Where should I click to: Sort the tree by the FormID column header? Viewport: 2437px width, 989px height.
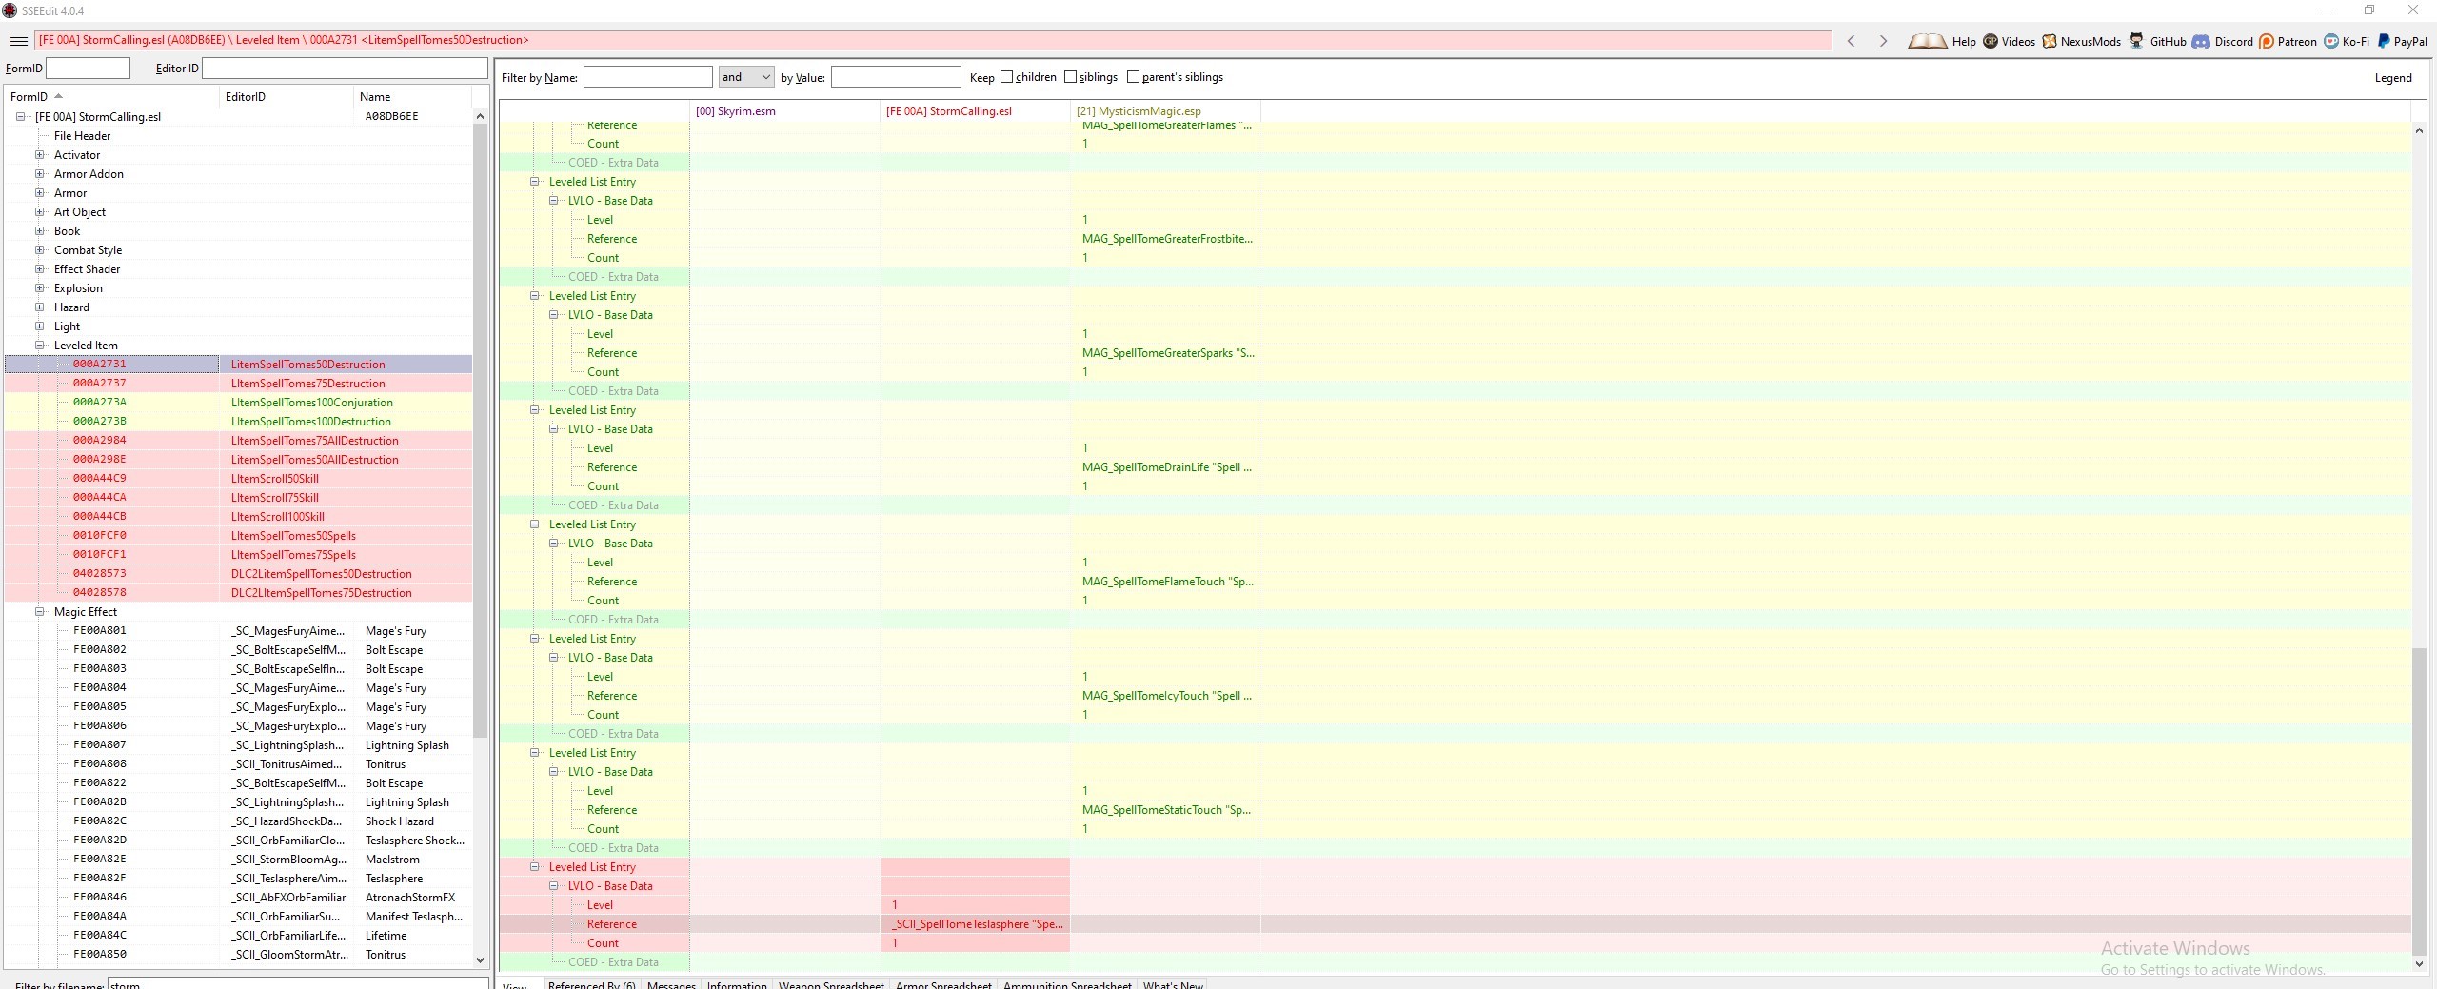tap(111, 97)
